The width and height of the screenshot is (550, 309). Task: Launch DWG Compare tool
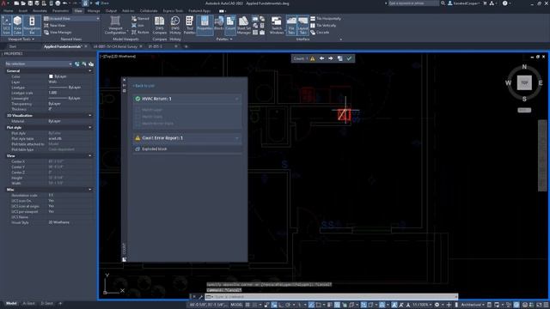[160, 25]
